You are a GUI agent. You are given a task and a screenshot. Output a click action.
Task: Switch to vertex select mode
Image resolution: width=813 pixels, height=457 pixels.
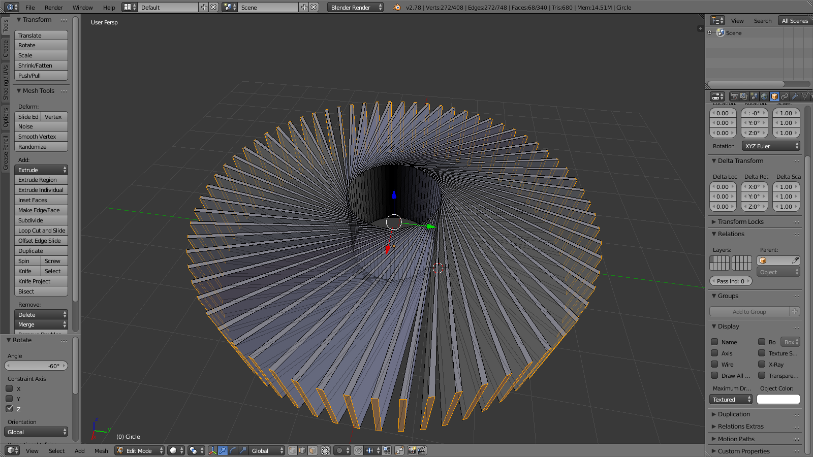point(293,450)
